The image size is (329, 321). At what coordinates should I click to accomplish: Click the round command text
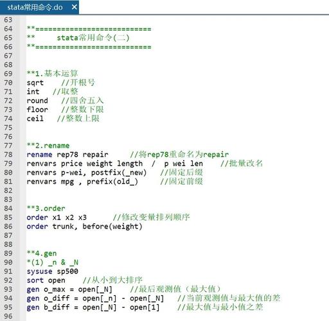[x=37, y=101]
